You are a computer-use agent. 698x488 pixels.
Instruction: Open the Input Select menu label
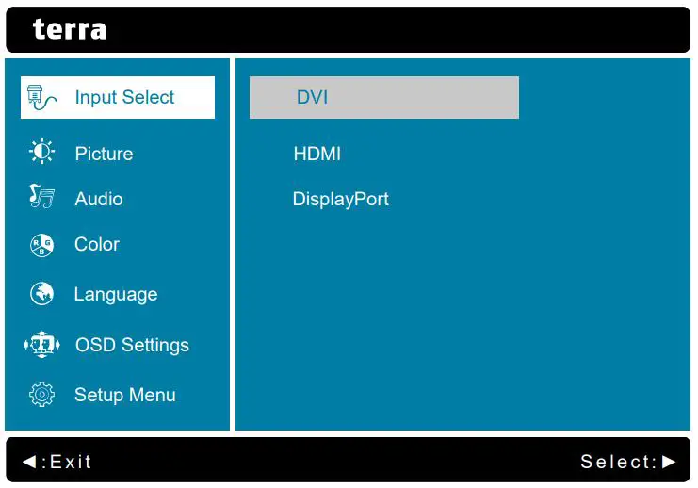tap(124, 97)
